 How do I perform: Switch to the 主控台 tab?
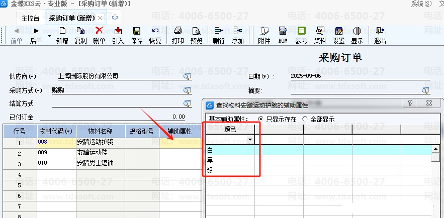click(31, 18)
